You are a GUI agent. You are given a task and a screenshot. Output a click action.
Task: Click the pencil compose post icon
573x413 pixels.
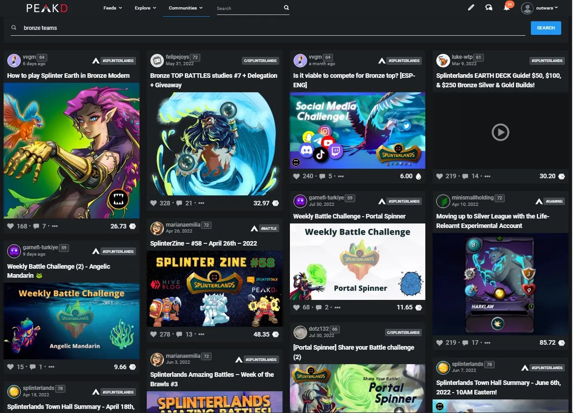471,8
